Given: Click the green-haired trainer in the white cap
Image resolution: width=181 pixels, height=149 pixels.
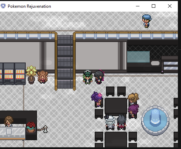Looking at the screenshot, I should (88, 77).
